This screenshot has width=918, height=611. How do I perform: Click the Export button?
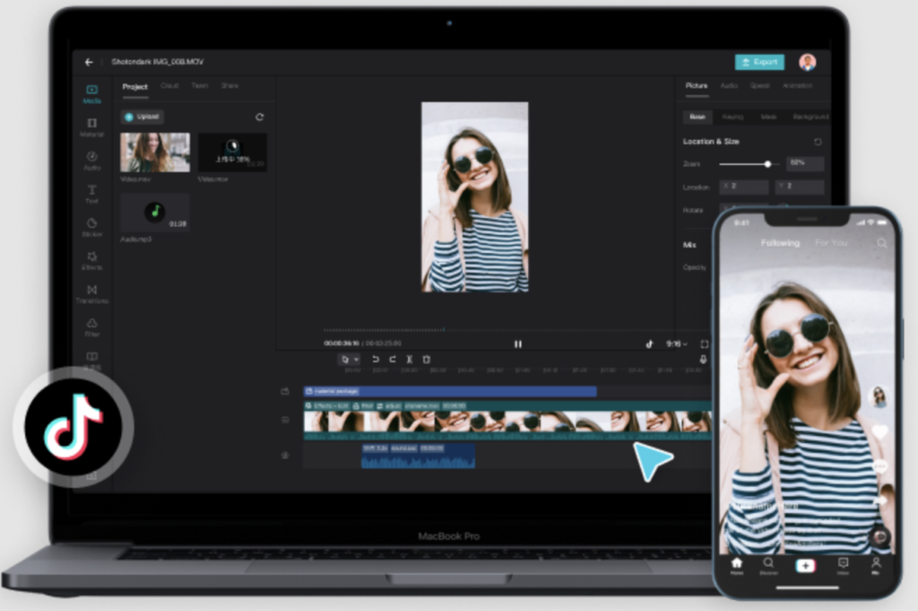coord(759,62)
